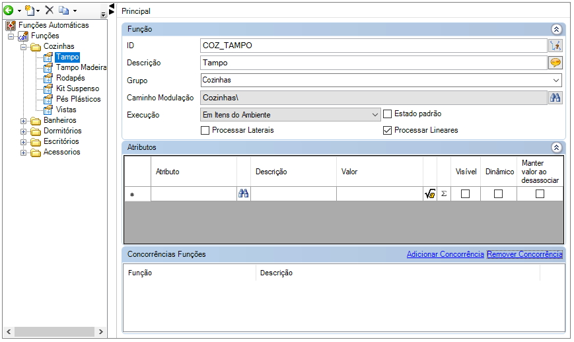Open the new item dropdown arrow
This screenshot has width=574, height=342.
tap(38, 11)
